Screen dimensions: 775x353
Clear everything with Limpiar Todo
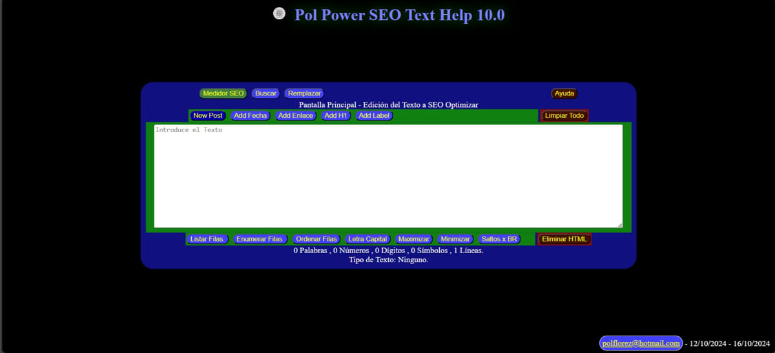[x=564, y=116]
